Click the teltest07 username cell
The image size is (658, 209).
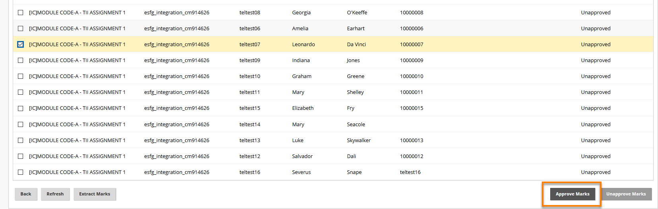click(250, 45)
